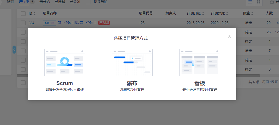The height and width of the screenshot is (125, 279).
Task: Choose the 瀑布 waterfall illustration card
Action: 132,63
